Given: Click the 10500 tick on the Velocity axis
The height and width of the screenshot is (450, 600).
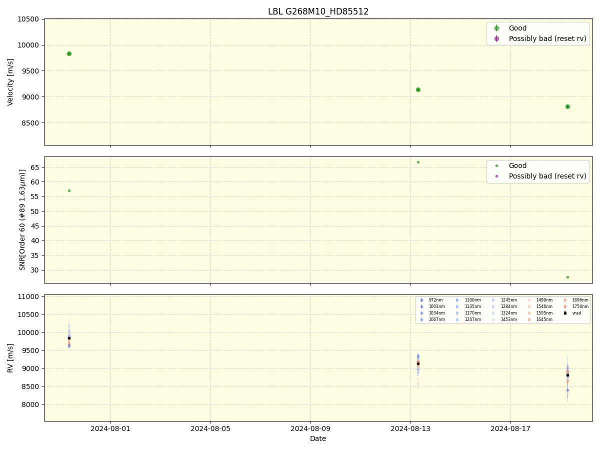Looking at the screenshot, I should tap(28, 19).
